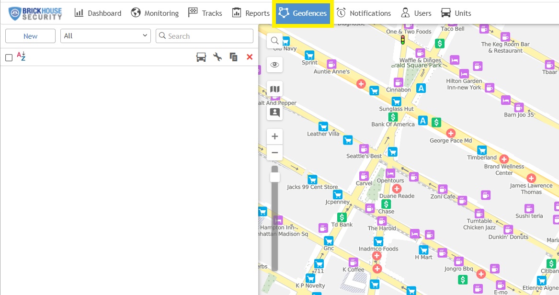Select the Inadmco Foods cart marker
559x295 pixels.
[378, 241]
